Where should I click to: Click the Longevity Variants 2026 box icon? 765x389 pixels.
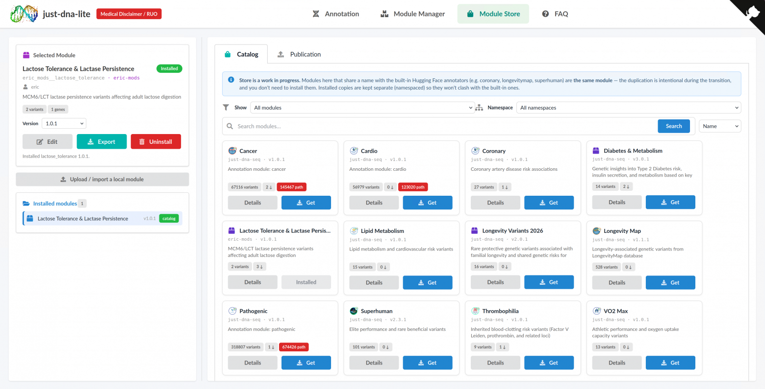[475, 230]
